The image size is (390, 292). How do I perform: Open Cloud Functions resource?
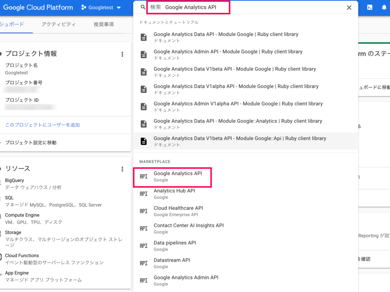pos(22,255)
